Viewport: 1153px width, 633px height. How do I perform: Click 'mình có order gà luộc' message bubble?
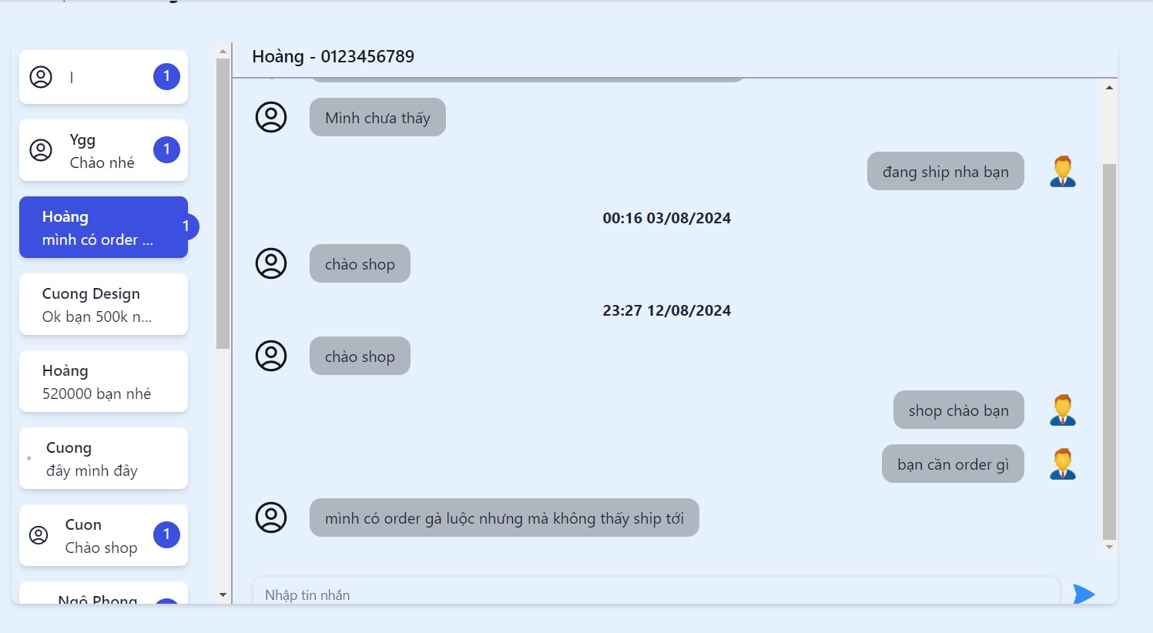click(x=504, y=517)
